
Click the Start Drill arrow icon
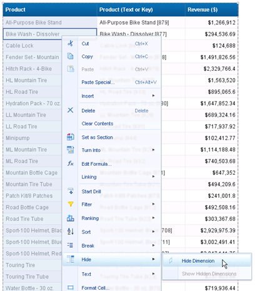[x=71, y=191]
